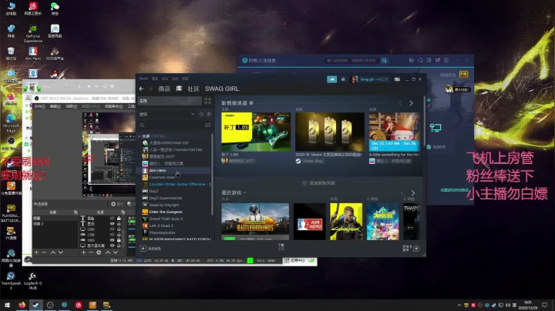Screen dimensions: 555x311
Task: Go back using Steam's back arrow
Action: [x=142, y=89]
